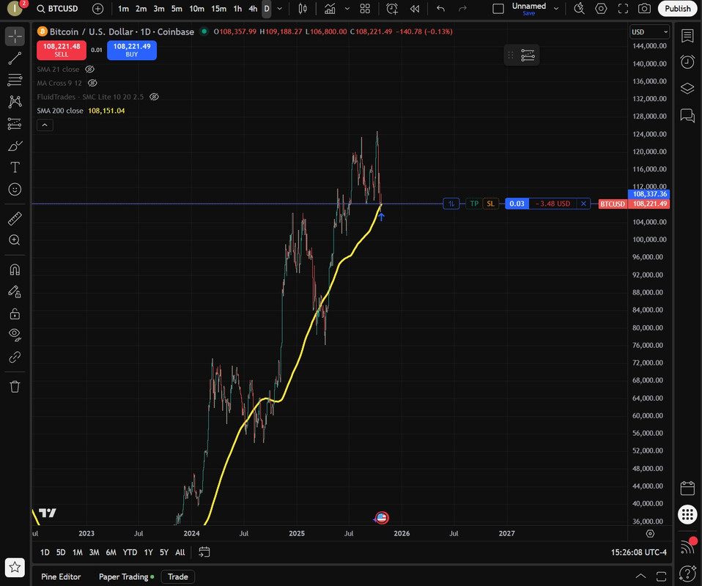Switch to 4h timeframe

(x=253, y=9)
